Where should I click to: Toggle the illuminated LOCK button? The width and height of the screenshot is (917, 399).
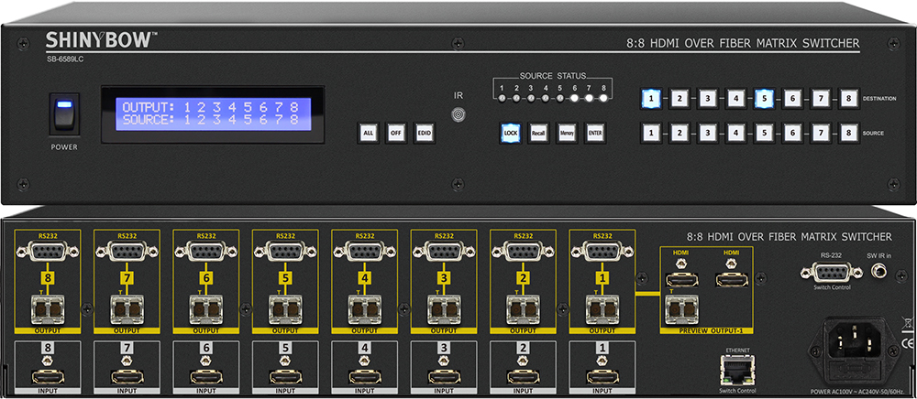[509, 133]
